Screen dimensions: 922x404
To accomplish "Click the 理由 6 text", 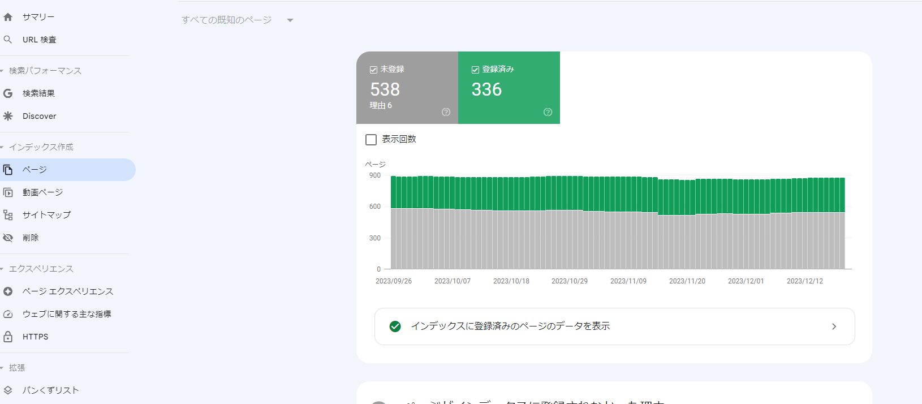I will click(x=381, y=105).
